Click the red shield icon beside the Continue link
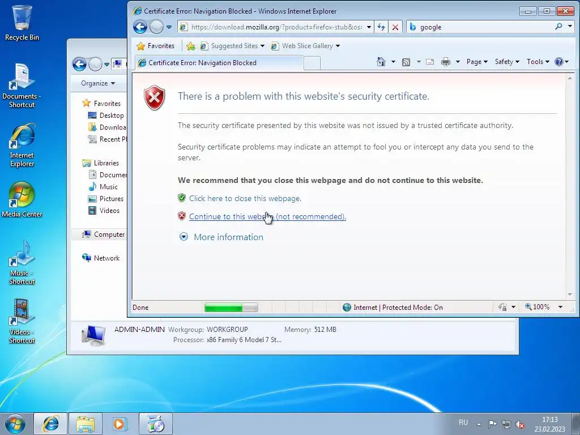 pos(182,216)
